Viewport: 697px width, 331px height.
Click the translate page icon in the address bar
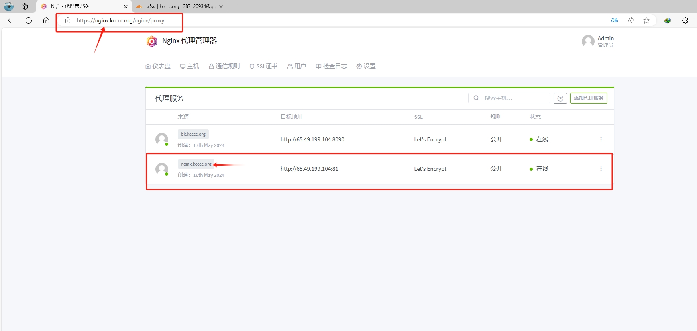click(615, 20)
